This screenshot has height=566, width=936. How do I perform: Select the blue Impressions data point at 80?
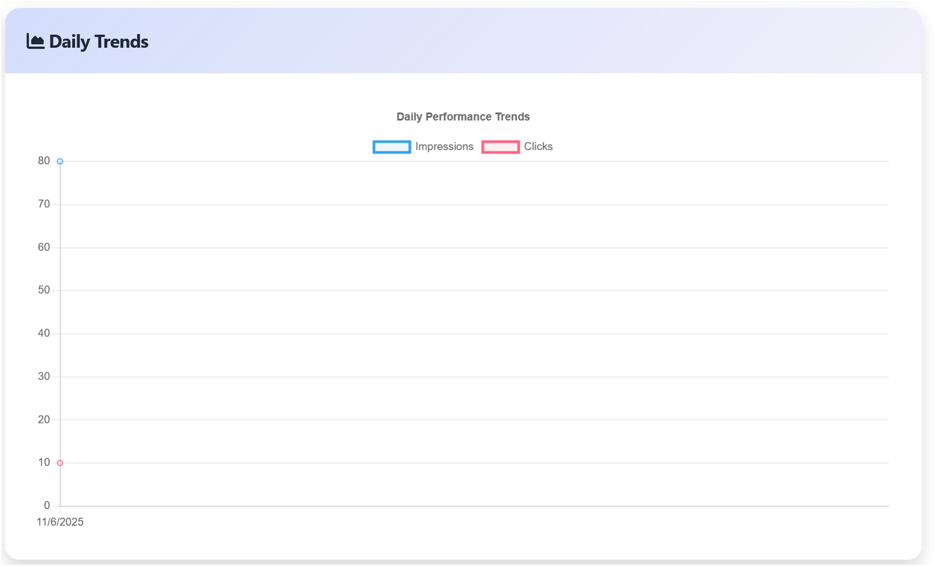[x=60, y=161]
